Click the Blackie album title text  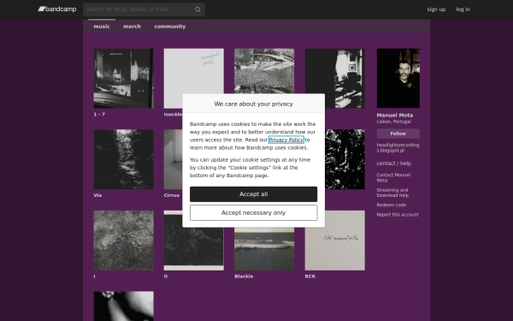244,276
